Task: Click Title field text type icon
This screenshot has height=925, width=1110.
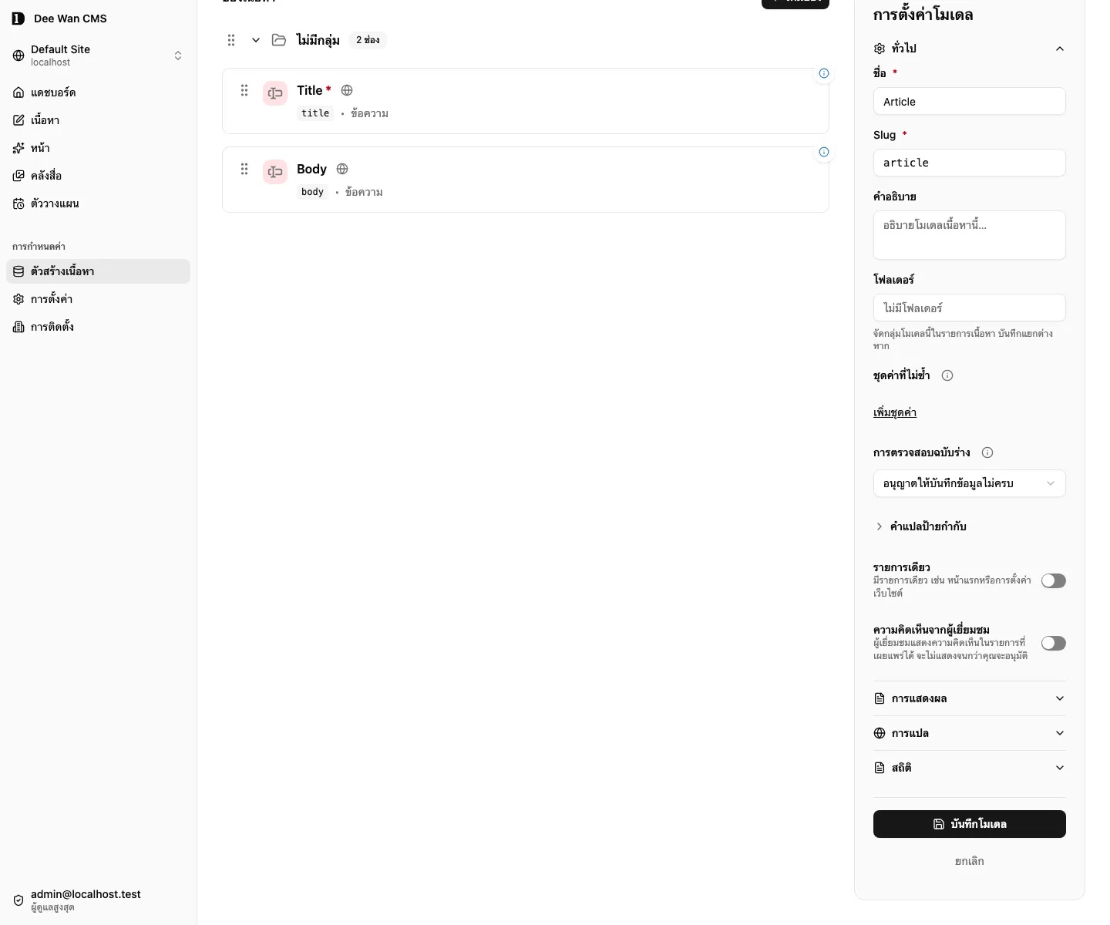Action: point(275,93)
